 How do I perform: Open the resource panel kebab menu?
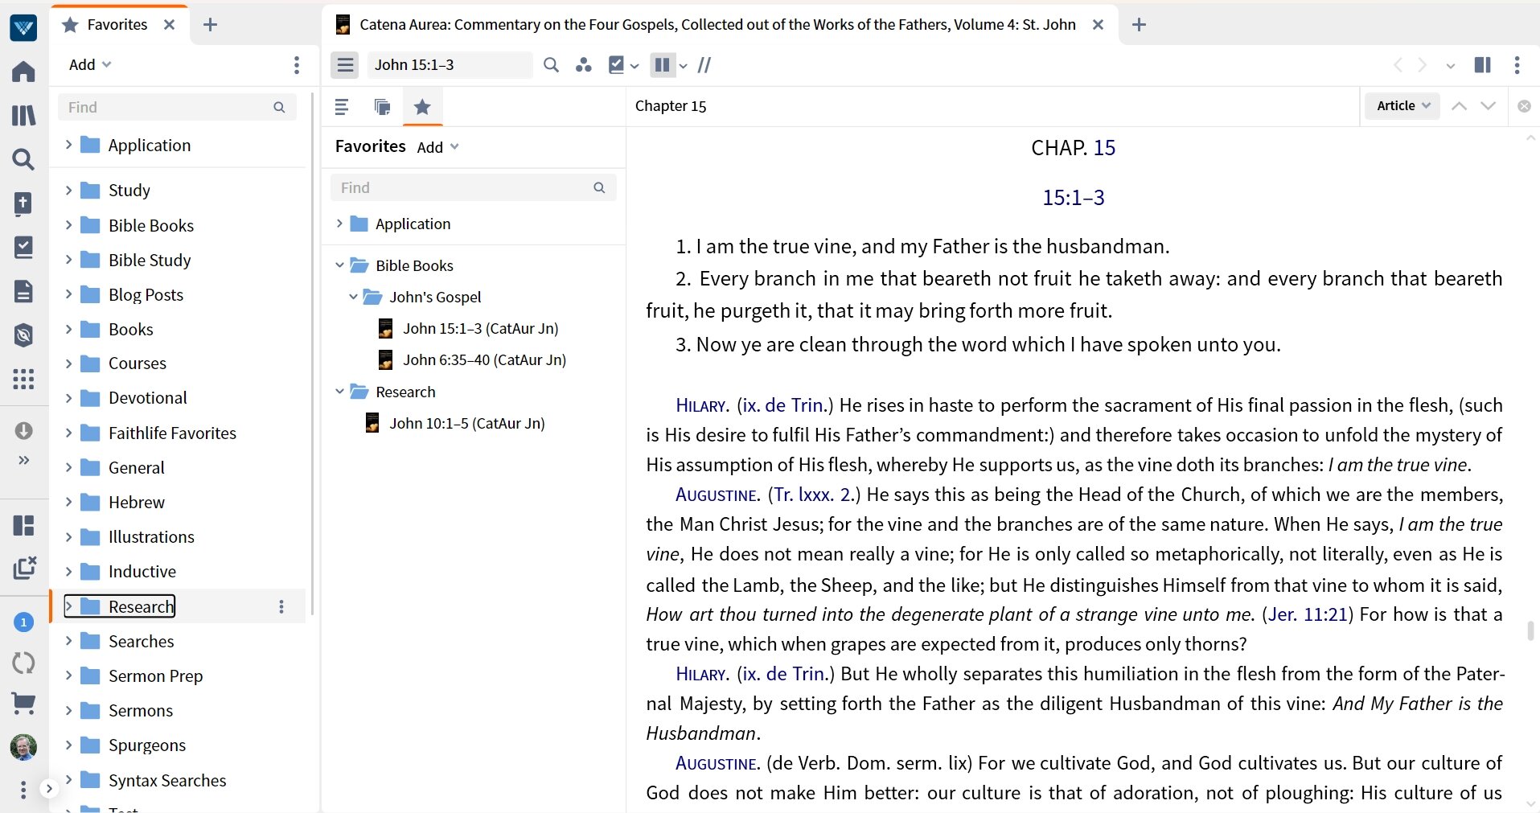click(1517, 65)
